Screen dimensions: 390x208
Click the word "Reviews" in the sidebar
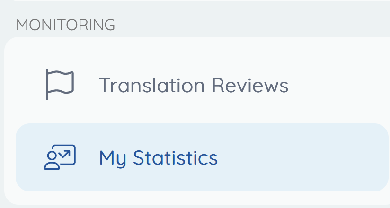(x=250, y=86)
